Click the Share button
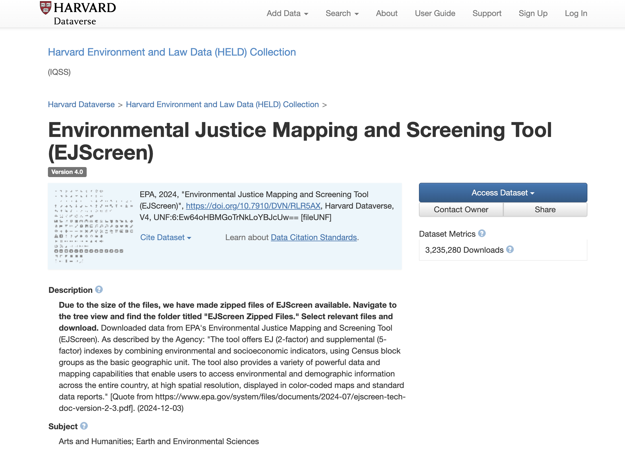 (545, 209)
